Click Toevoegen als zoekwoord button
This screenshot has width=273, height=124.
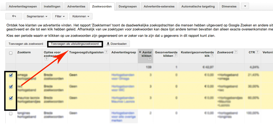pos(26,44)
